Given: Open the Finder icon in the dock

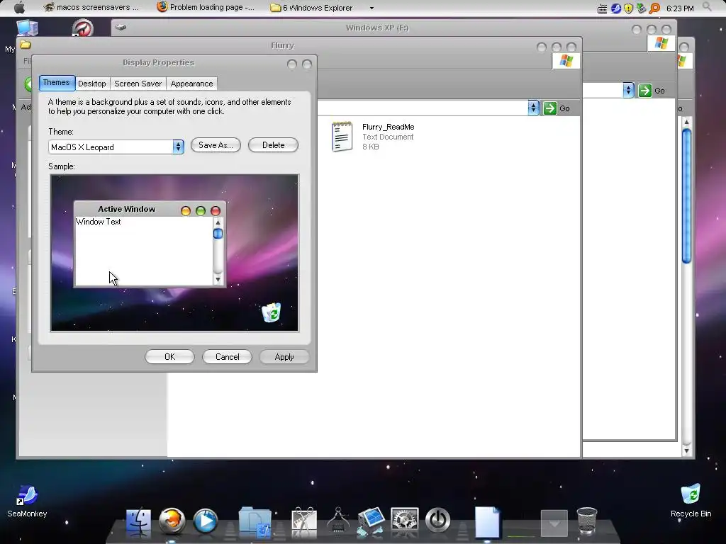Looking at the screenshot, I should click(x=138, y=522).
